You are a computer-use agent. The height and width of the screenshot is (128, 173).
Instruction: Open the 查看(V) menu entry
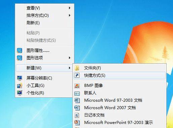tap(45, 8)
